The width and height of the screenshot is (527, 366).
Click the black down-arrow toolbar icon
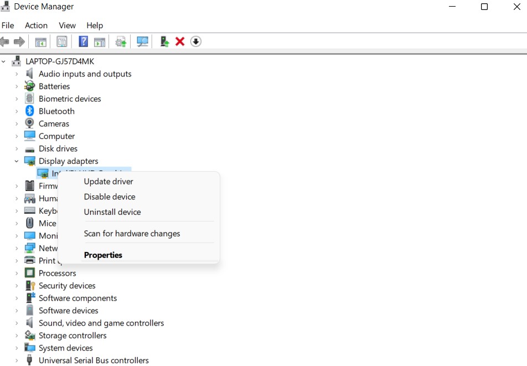(195, 42)
